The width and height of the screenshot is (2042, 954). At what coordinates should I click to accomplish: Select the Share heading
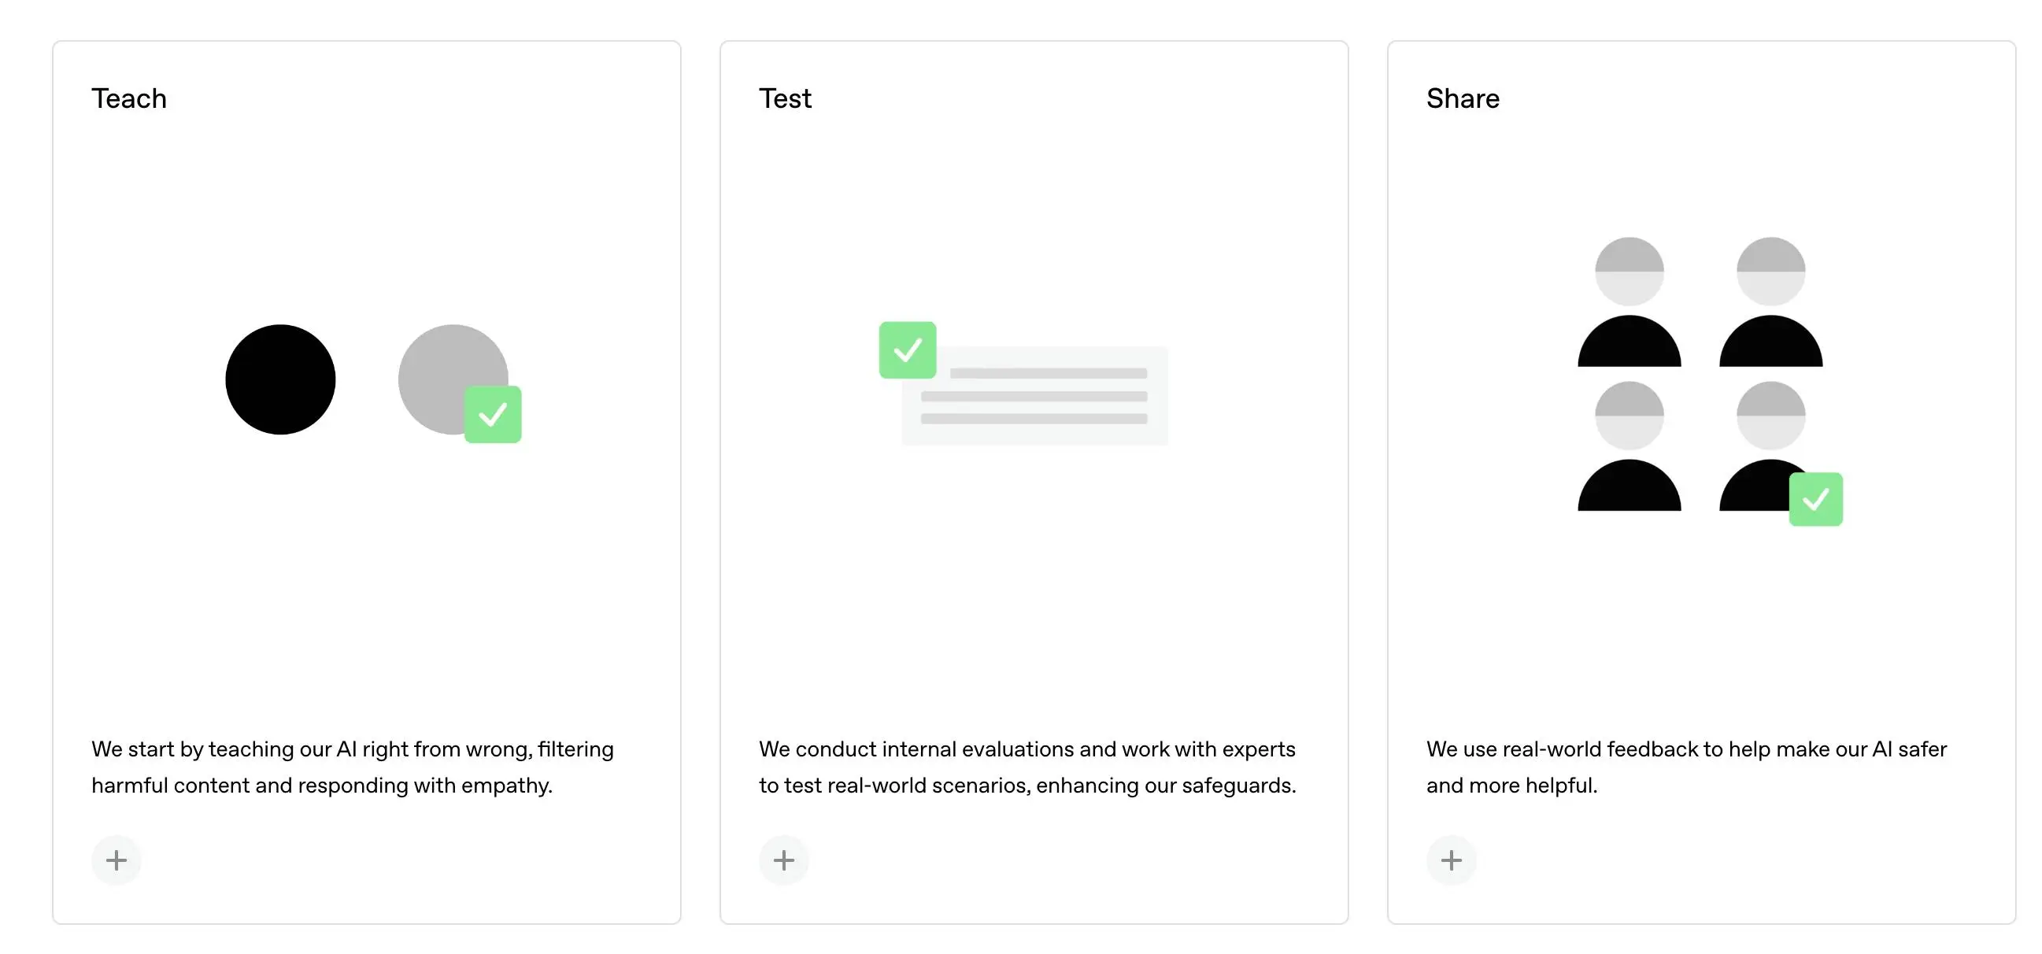click(1463, 98)
